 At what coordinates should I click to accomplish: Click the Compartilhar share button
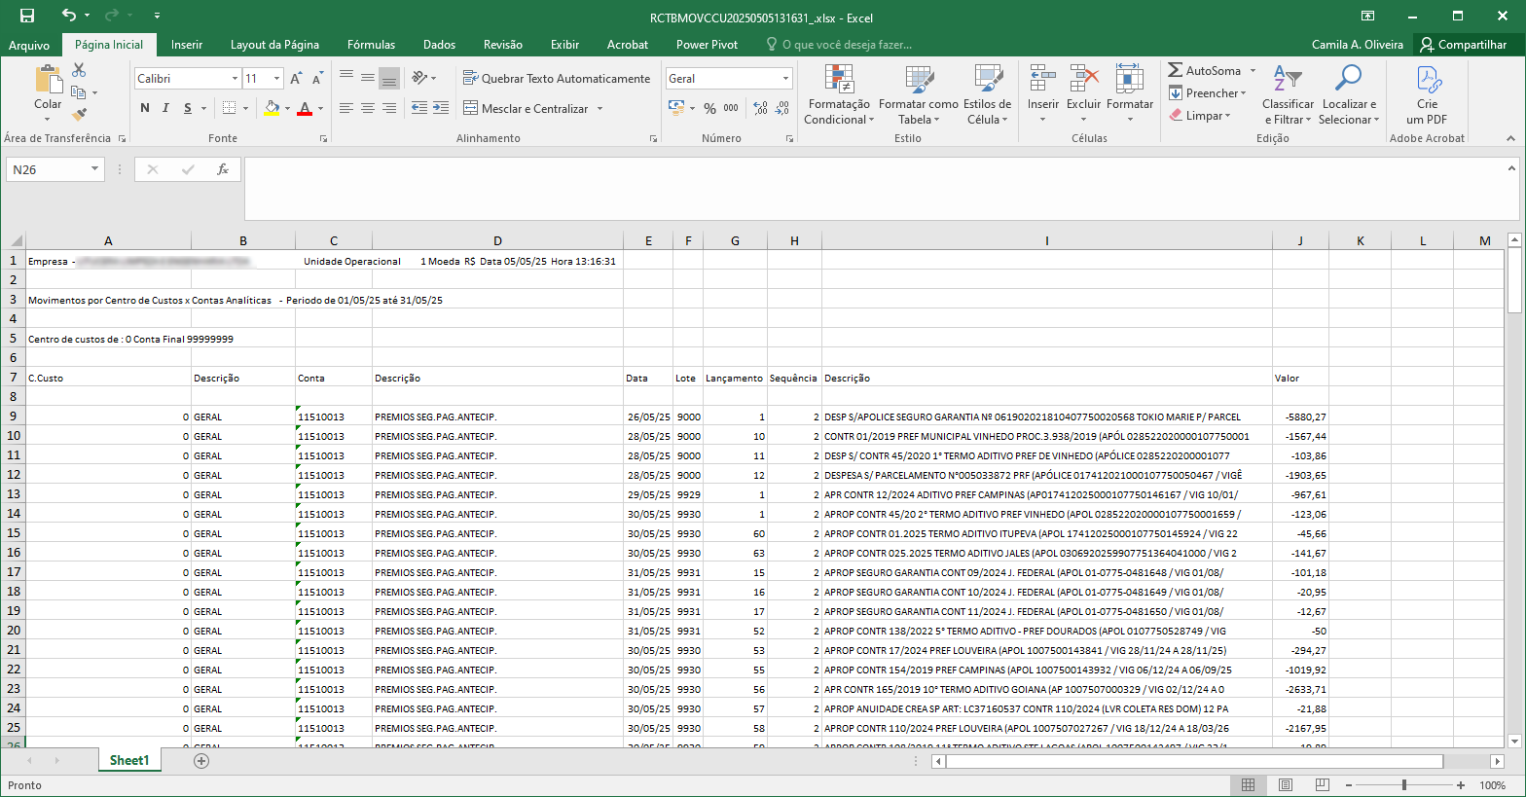(1464, 45)
